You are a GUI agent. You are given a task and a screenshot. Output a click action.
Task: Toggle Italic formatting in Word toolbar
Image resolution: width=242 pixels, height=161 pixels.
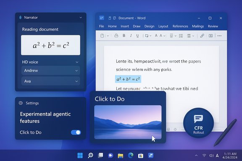click(x=131, y=36)
